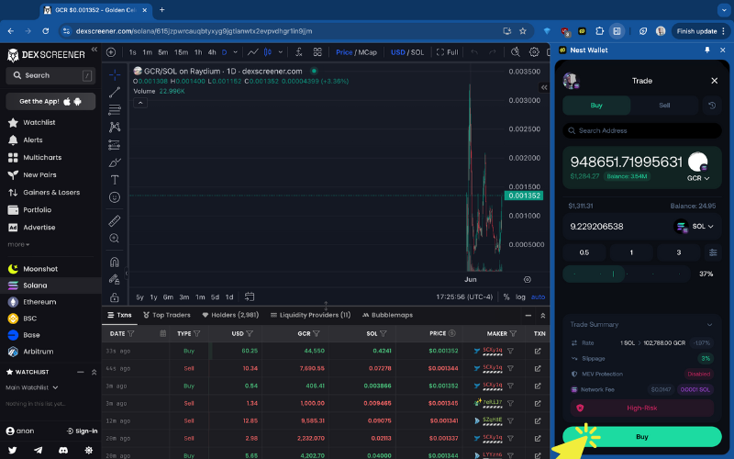Switch chart between Price and MCap

(356, 52)
